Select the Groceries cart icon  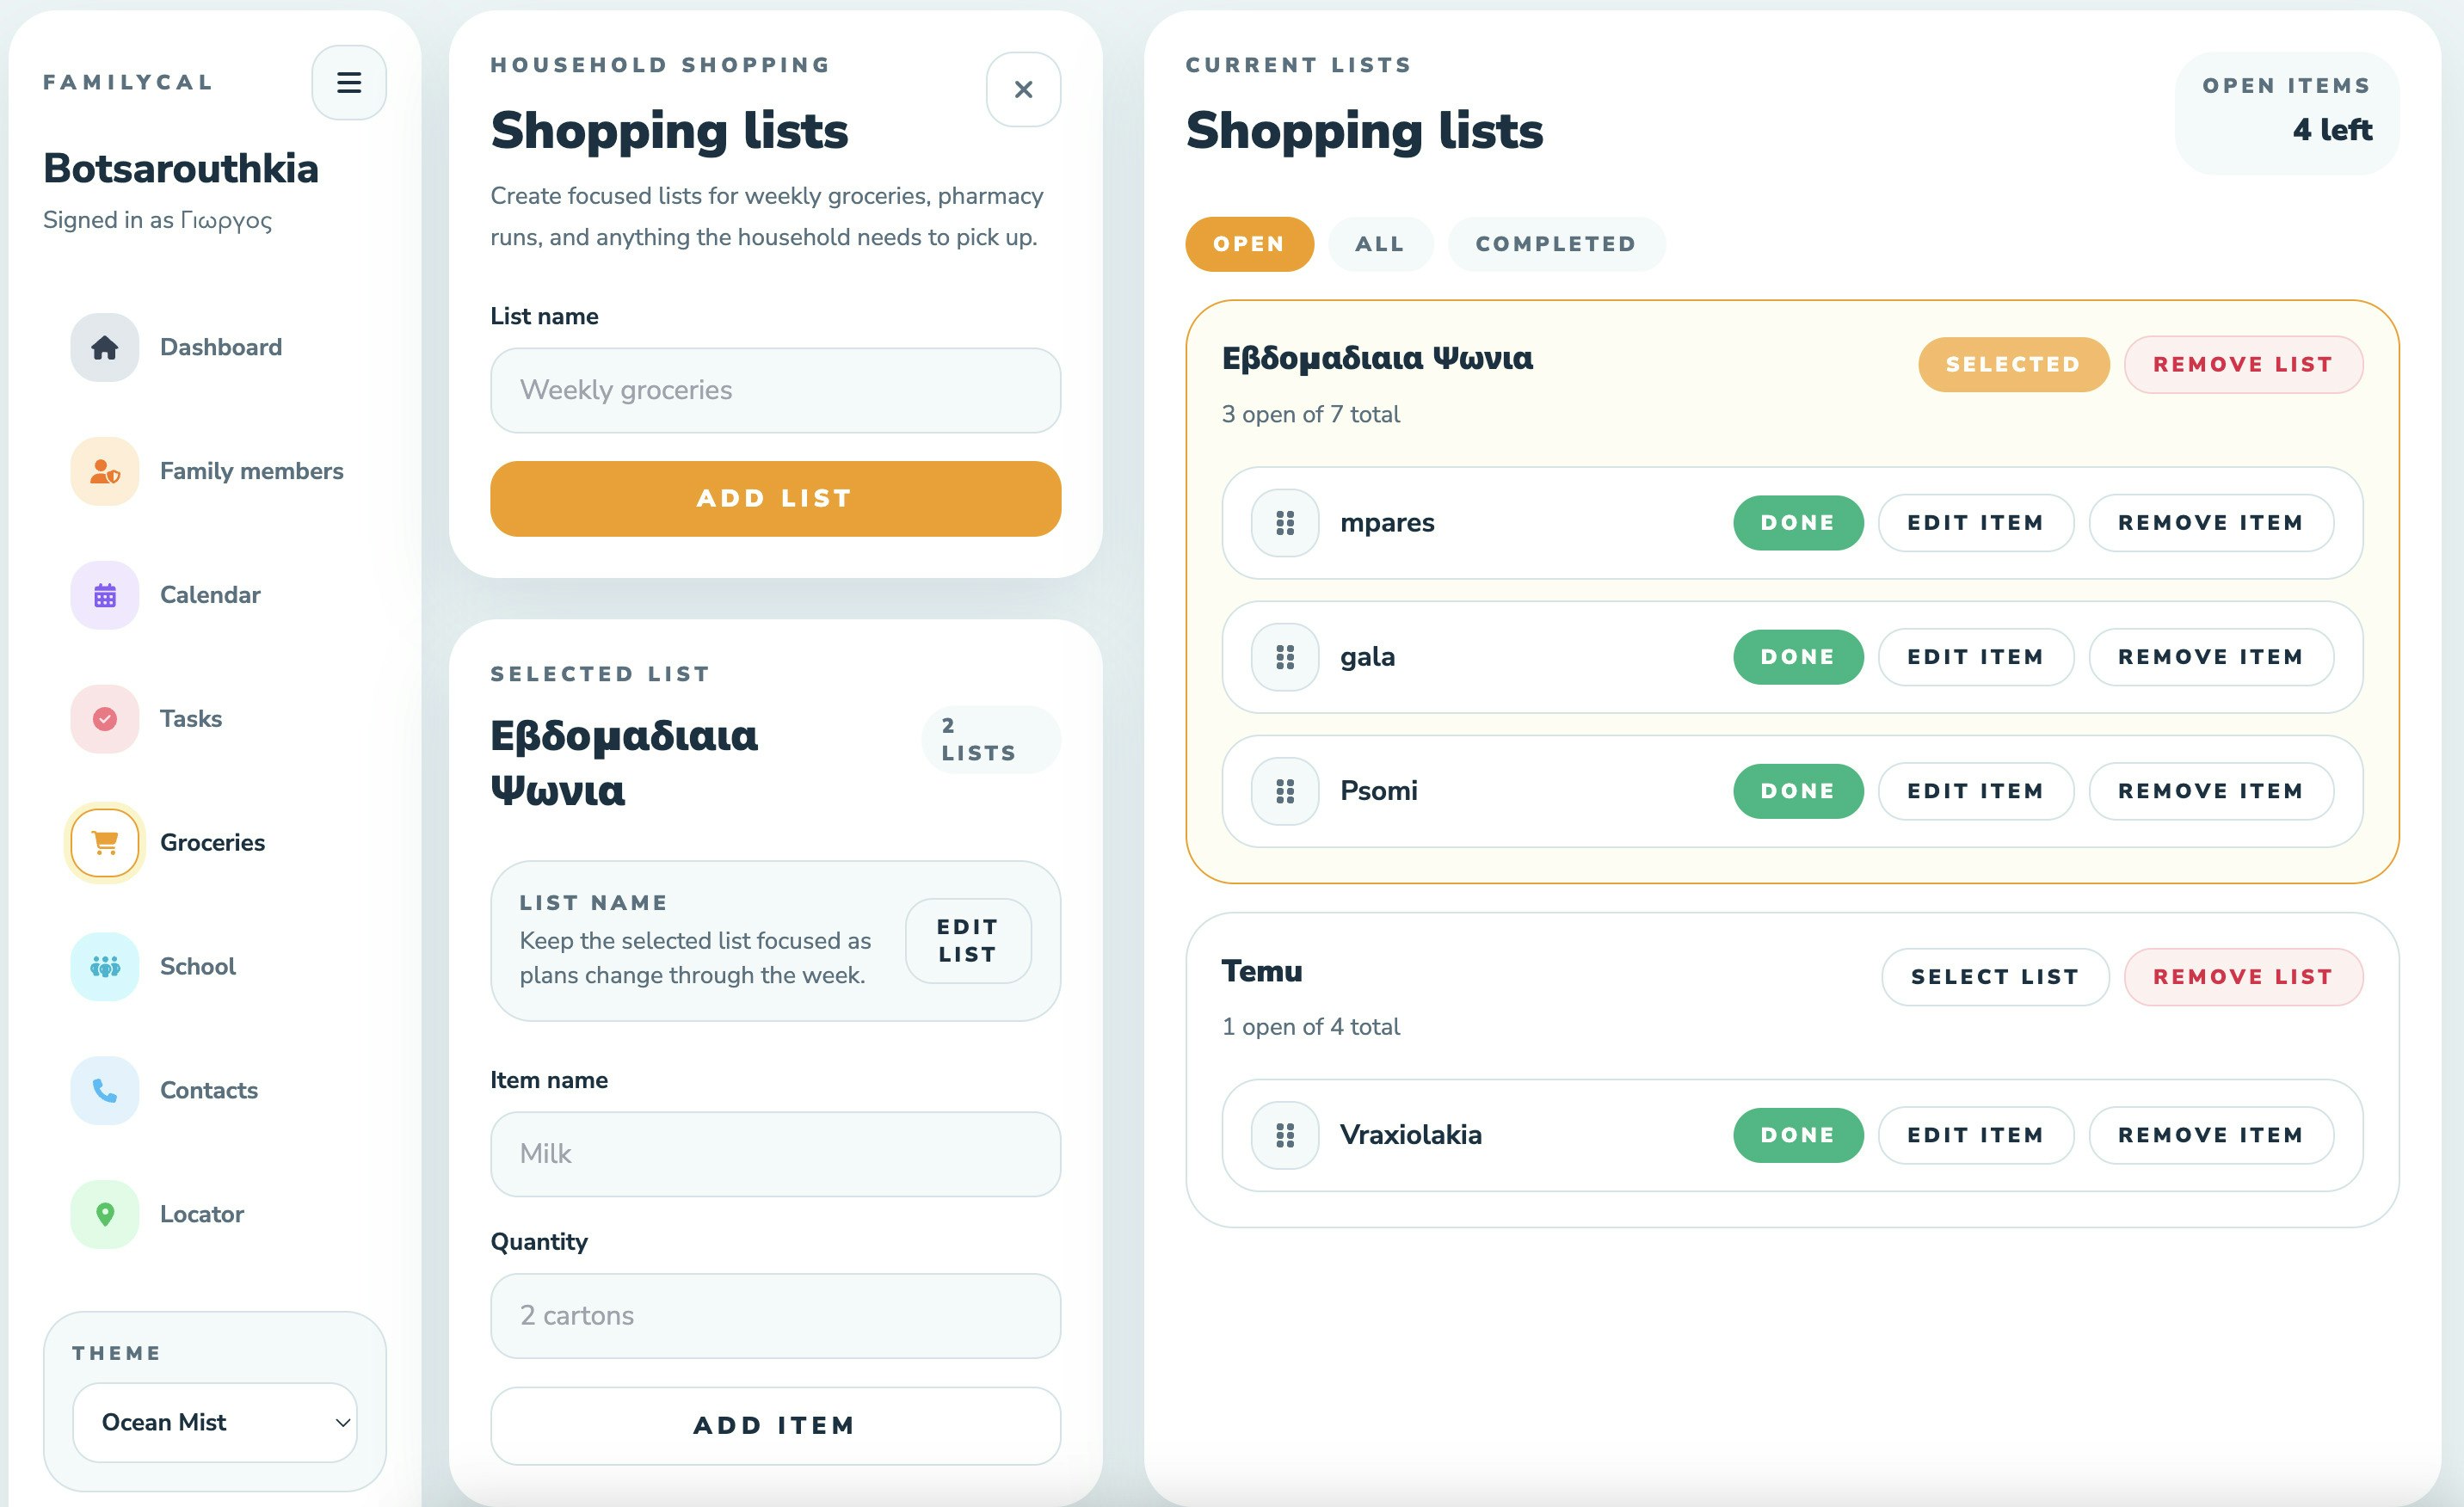104,843
